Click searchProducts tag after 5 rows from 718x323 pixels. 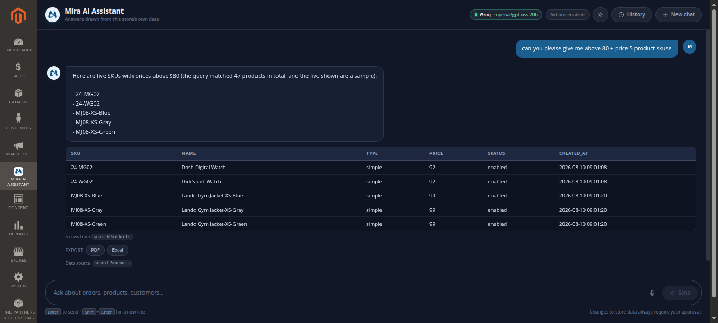(x=112, y=237)
